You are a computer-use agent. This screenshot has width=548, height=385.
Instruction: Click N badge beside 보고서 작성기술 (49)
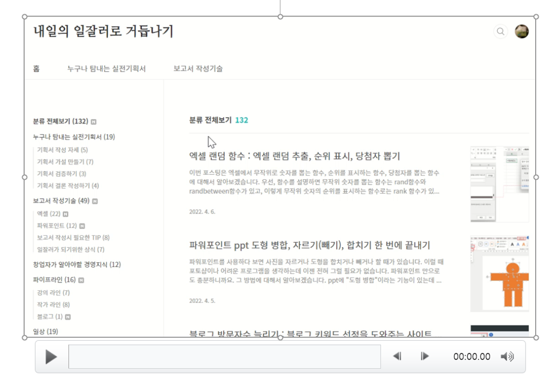[x=95, y=201]
